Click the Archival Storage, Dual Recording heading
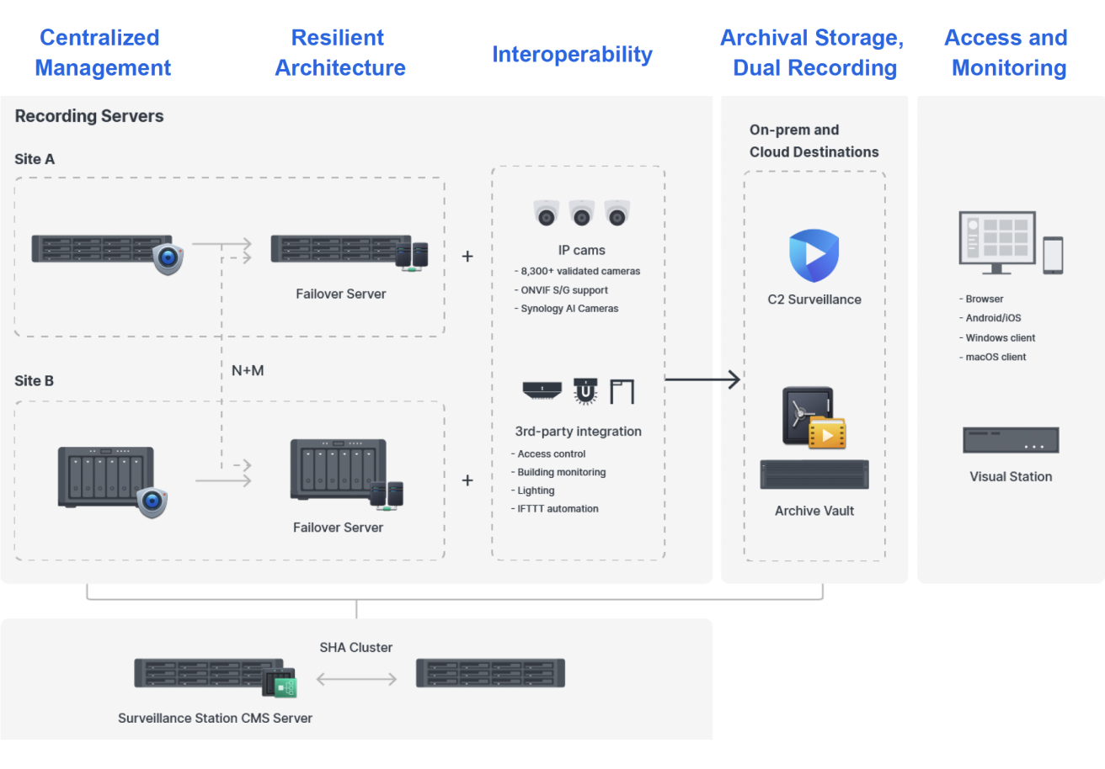Image resolution: width=1105 pixels, height=769 pixels. (813, 52)
